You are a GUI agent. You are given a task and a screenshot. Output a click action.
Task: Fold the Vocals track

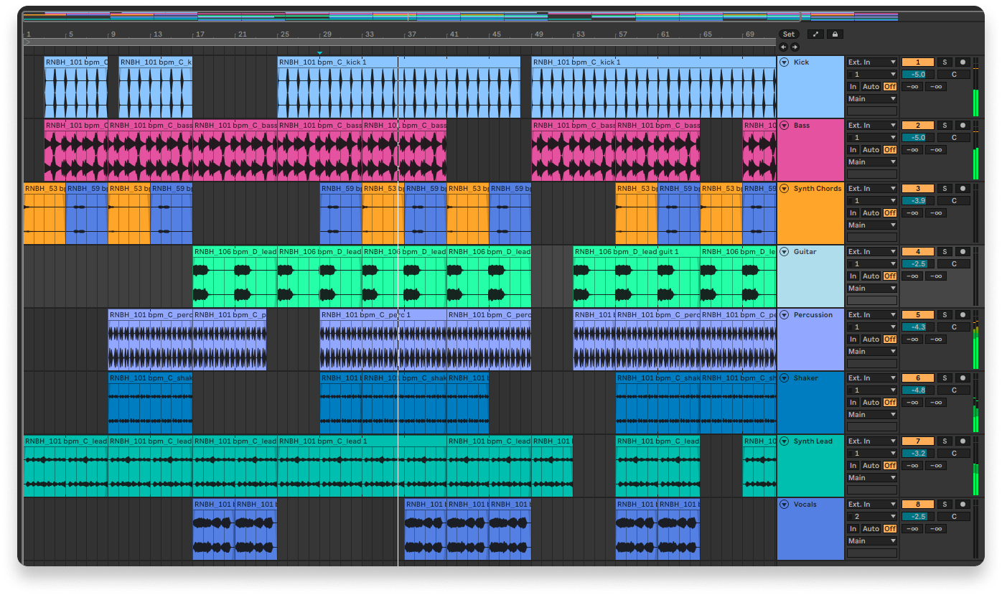coord(784,505)
